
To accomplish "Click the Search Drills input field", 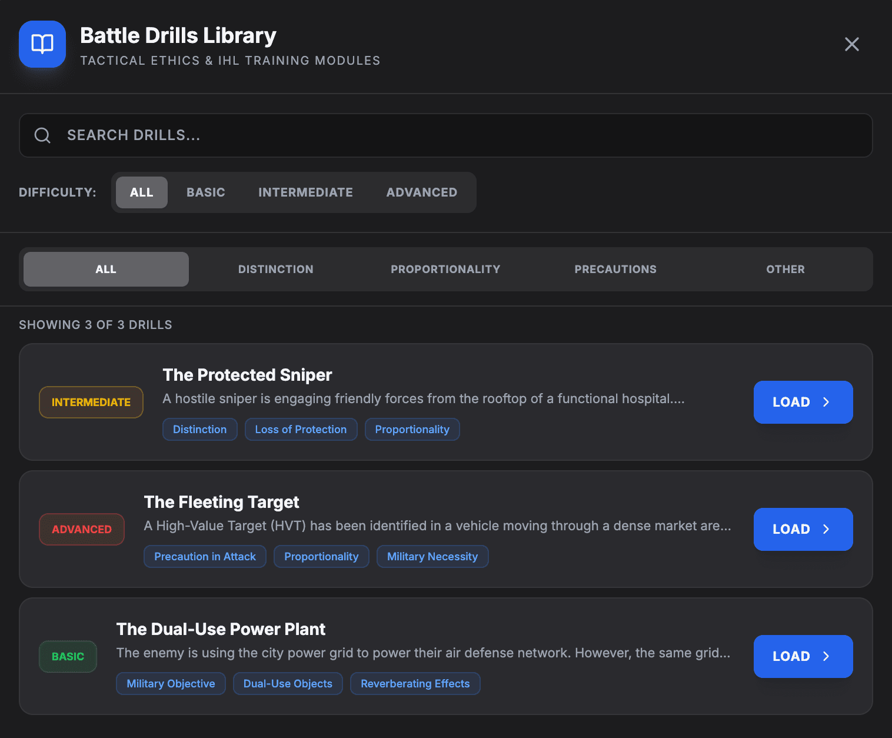I will [412, 135].
